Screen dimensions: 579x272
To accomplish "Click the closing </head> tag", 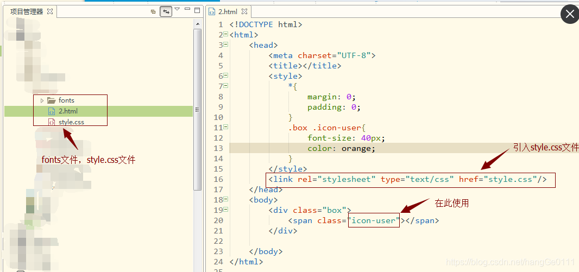I will [x=266, y=189].
